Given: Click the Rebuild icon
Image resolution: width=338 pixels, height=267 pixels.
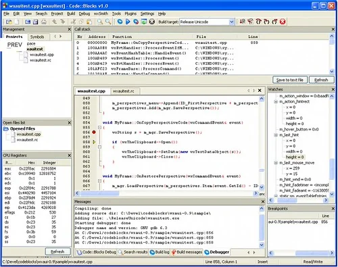Looking at the screenshot, I should click(x=144, y=22).
